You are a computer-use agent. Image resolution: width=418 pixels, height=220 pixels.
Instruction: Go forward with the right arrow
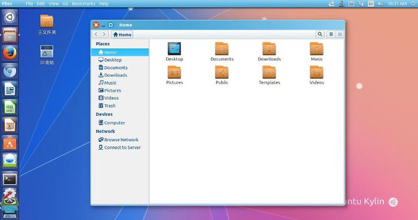pyautogui.click(x=105, y=35)
